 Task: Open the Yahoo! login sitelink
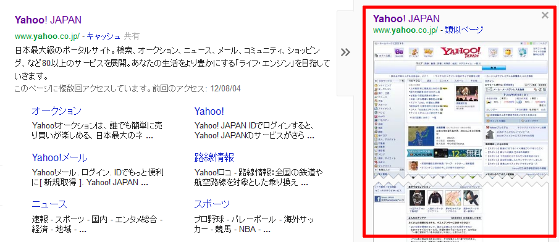coord(209,111)
